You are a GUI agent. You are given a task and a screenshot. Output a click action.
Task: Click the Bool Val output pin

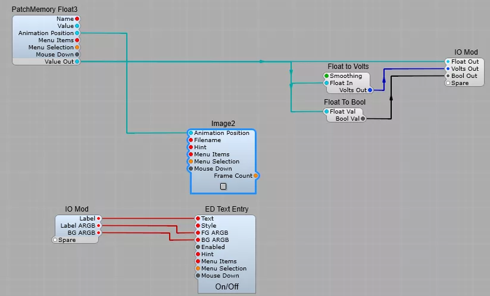point(363,119)
